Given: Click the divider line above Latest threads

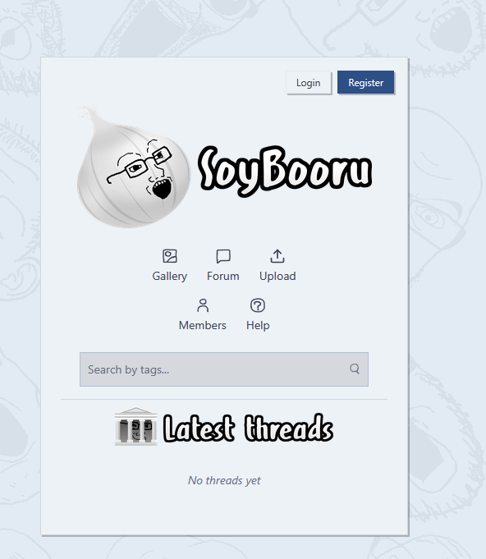Looking at the screenshot, I should point(224,399).
